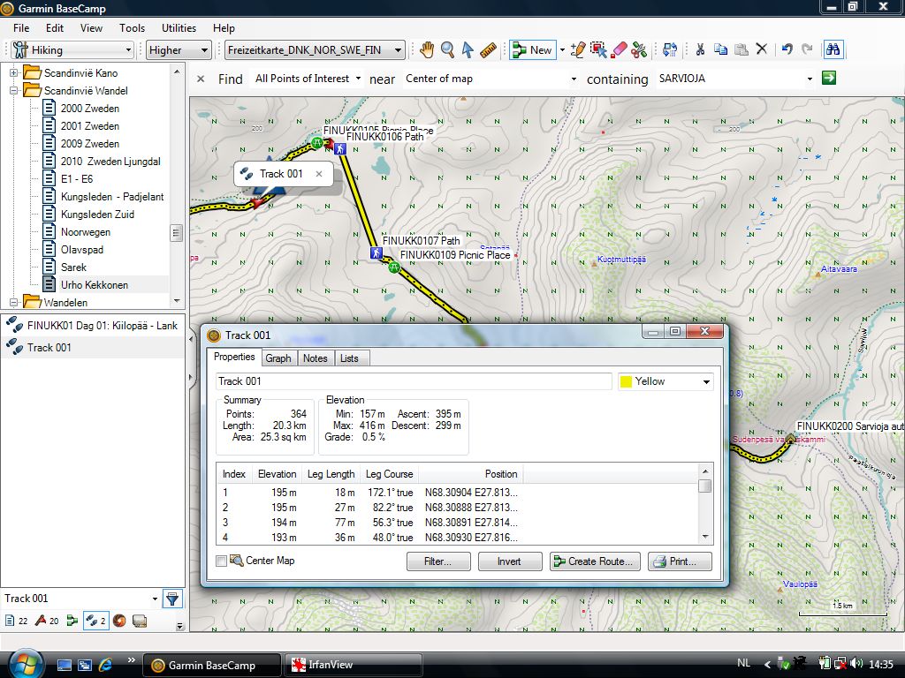Click the scissors cut icon
Viewport: 905px width, 678px height.
[699, 50]
